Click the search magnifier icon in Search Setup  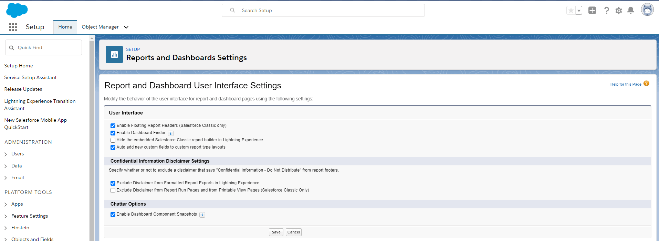pos(233,10)
